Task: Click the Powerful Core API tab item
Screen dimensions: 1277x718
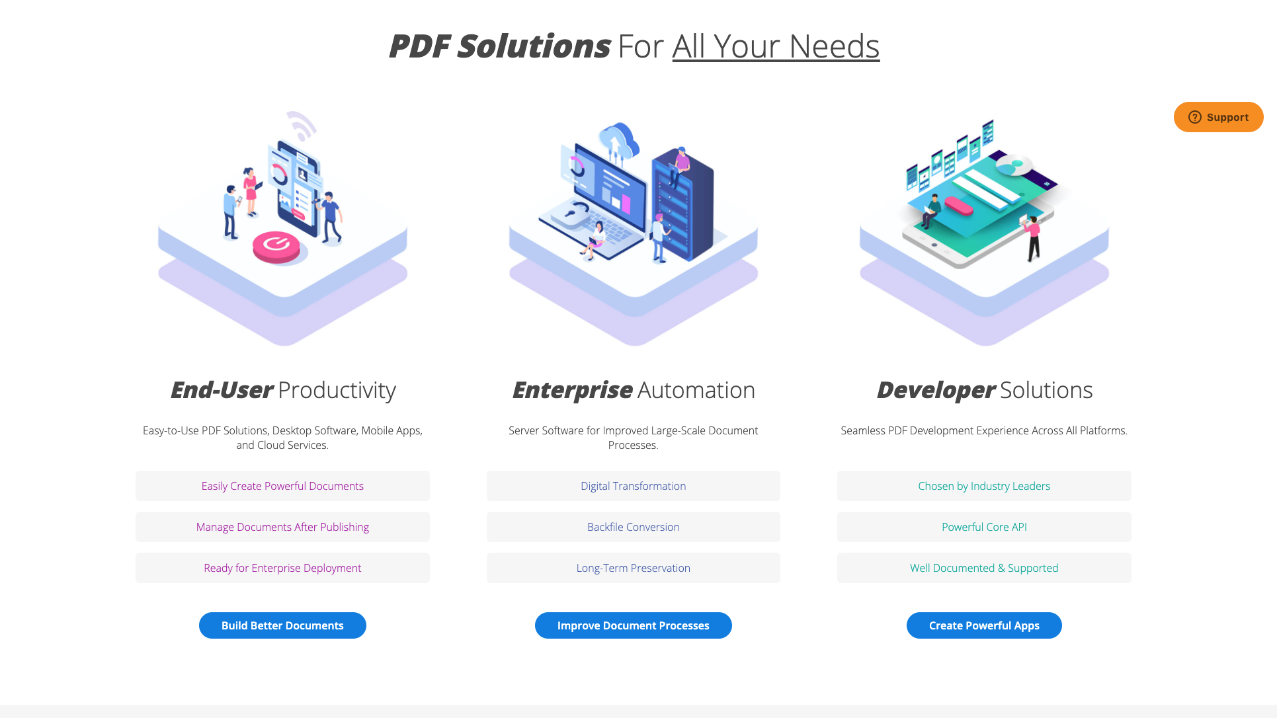Action: (x=984, y=527)
